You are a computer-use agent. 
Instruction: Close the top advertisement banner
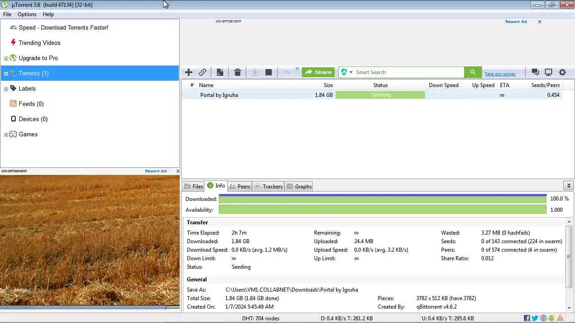[x=540, y=22]
